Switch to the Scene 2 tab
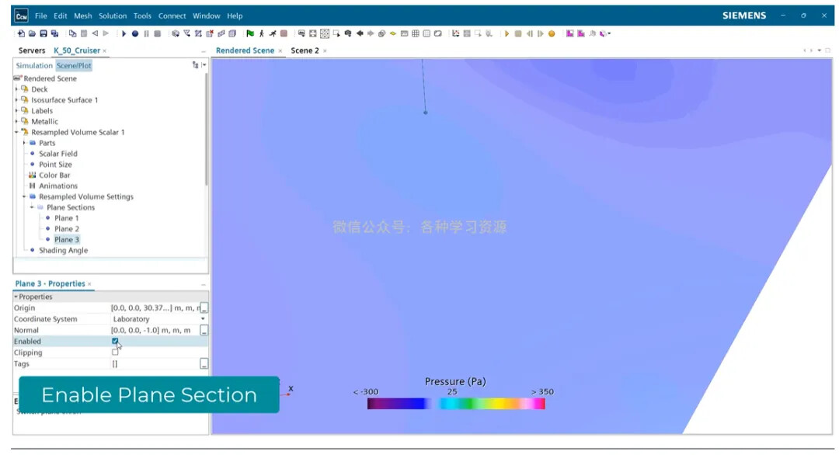Screen dimensions: 839x455 (305, 50)
